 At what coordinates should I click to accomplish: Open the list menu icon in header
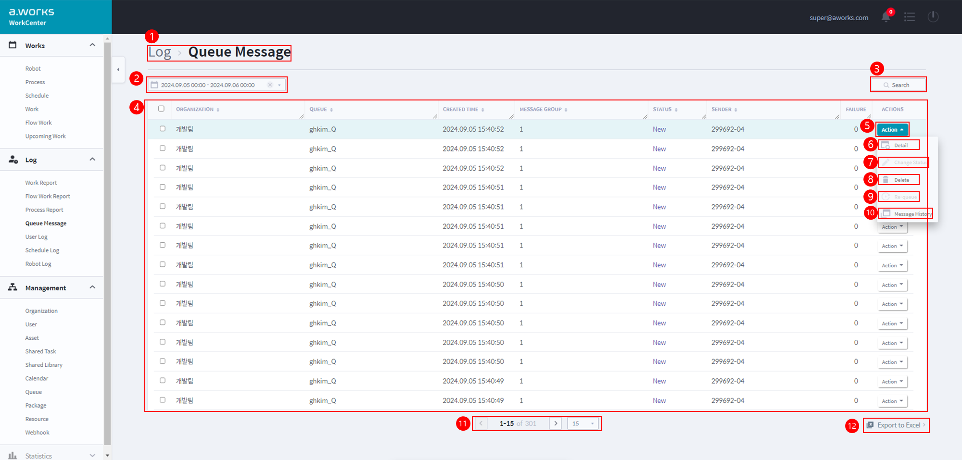(910, 17)
